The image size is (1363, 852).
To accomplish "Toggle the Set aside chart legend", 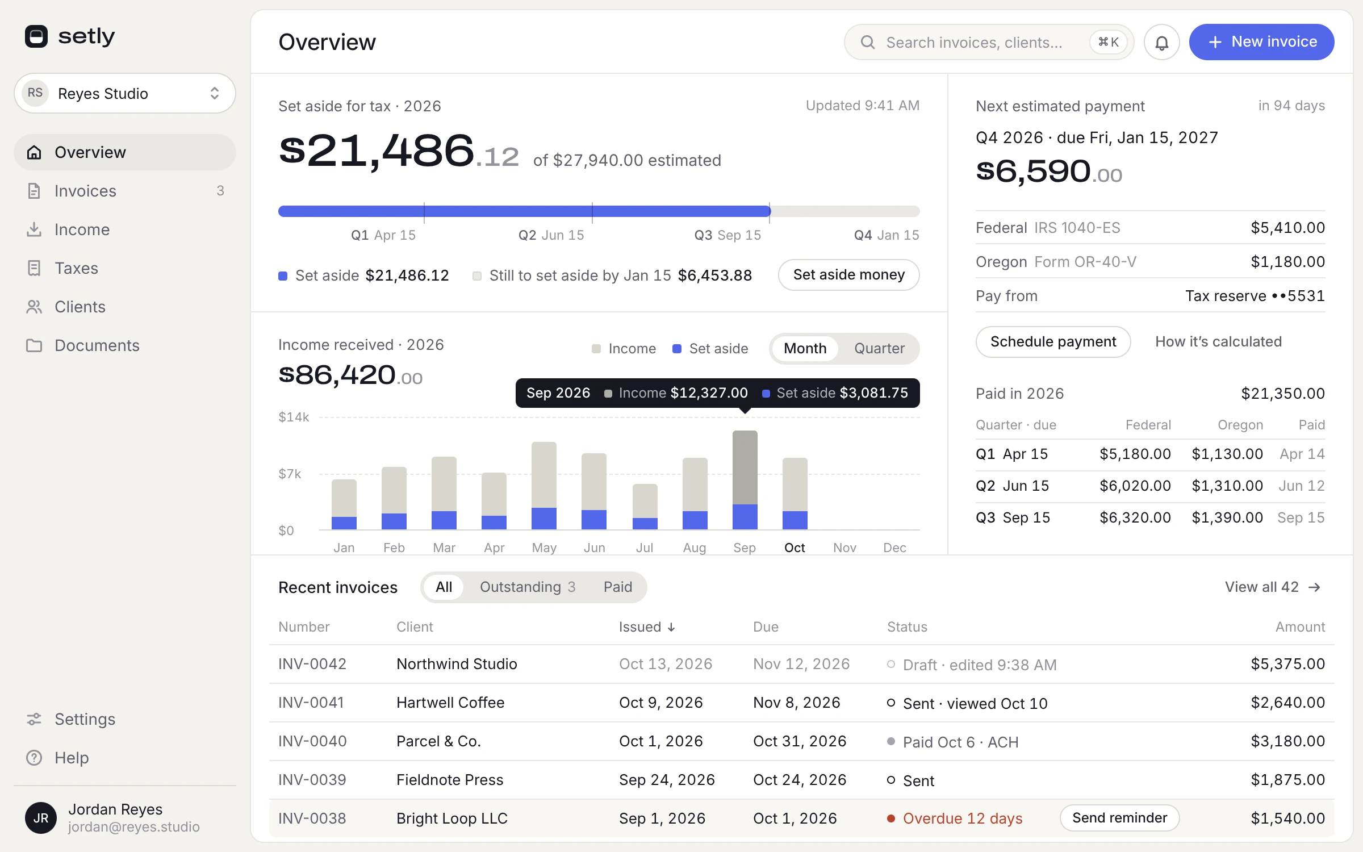I will (710, 348).
